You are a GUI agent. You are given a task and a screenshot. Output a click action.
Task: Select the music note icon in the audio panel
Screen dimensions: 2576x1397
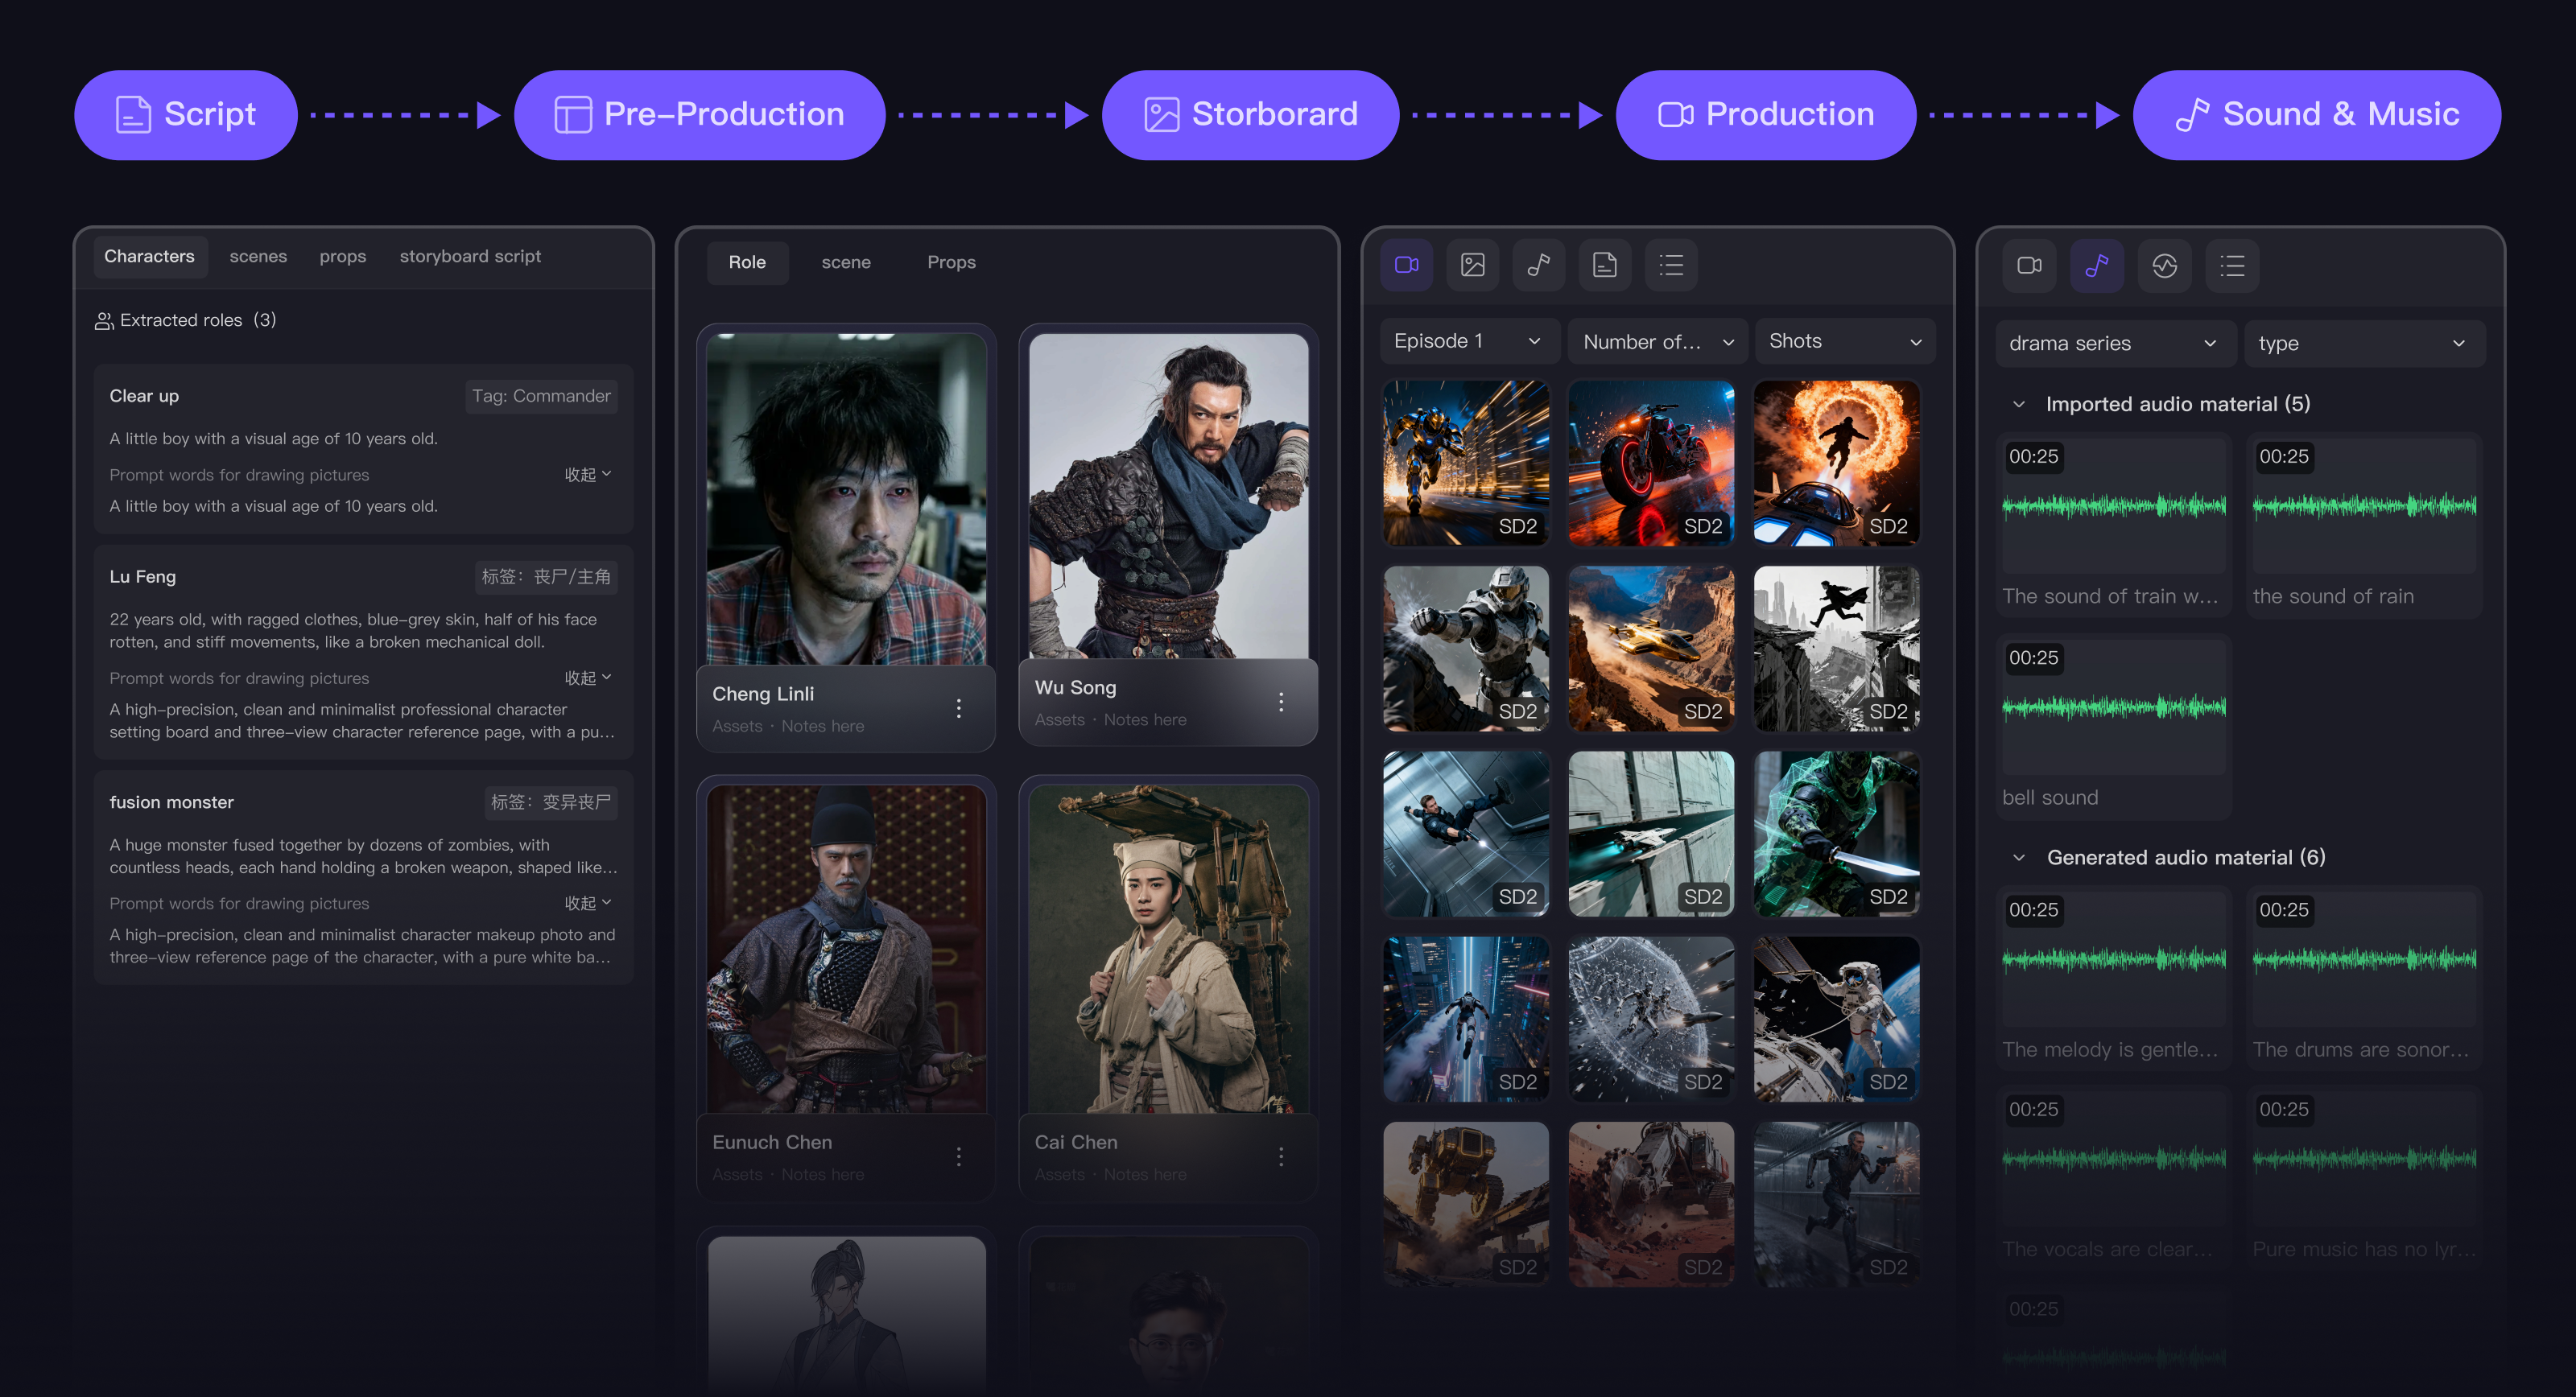click(x=2097, y=266)
